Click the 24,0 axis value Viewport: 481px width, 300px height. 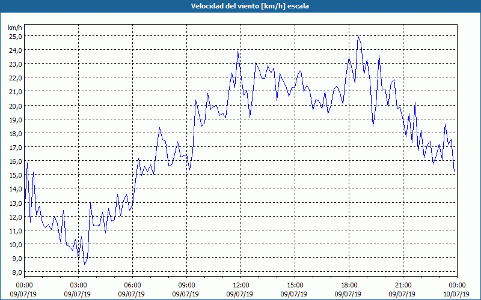point(15,50)
